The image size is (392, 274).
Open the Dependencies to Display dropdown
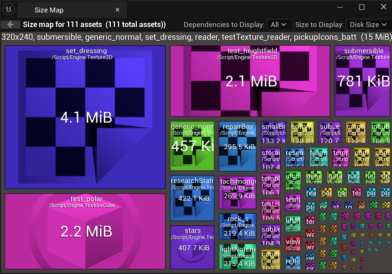pyautogui.click(x=280, y=25)
